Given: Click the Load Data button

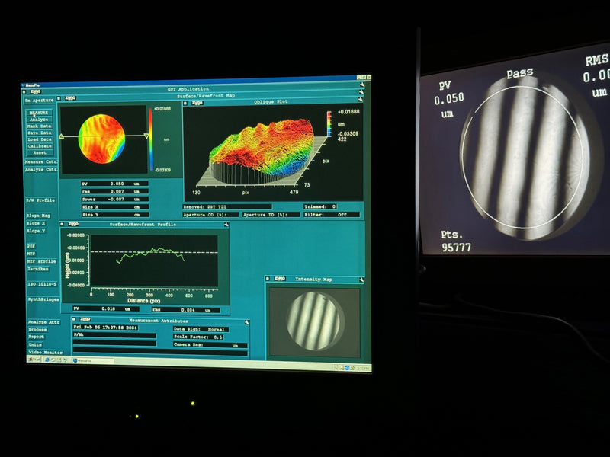Looking at the screenshot, I should (x=39, y=139).
